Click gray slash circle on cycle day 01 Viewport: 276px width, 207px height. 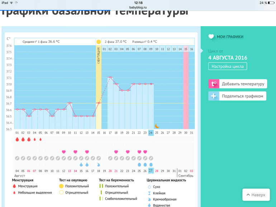[x=17, y=158]
